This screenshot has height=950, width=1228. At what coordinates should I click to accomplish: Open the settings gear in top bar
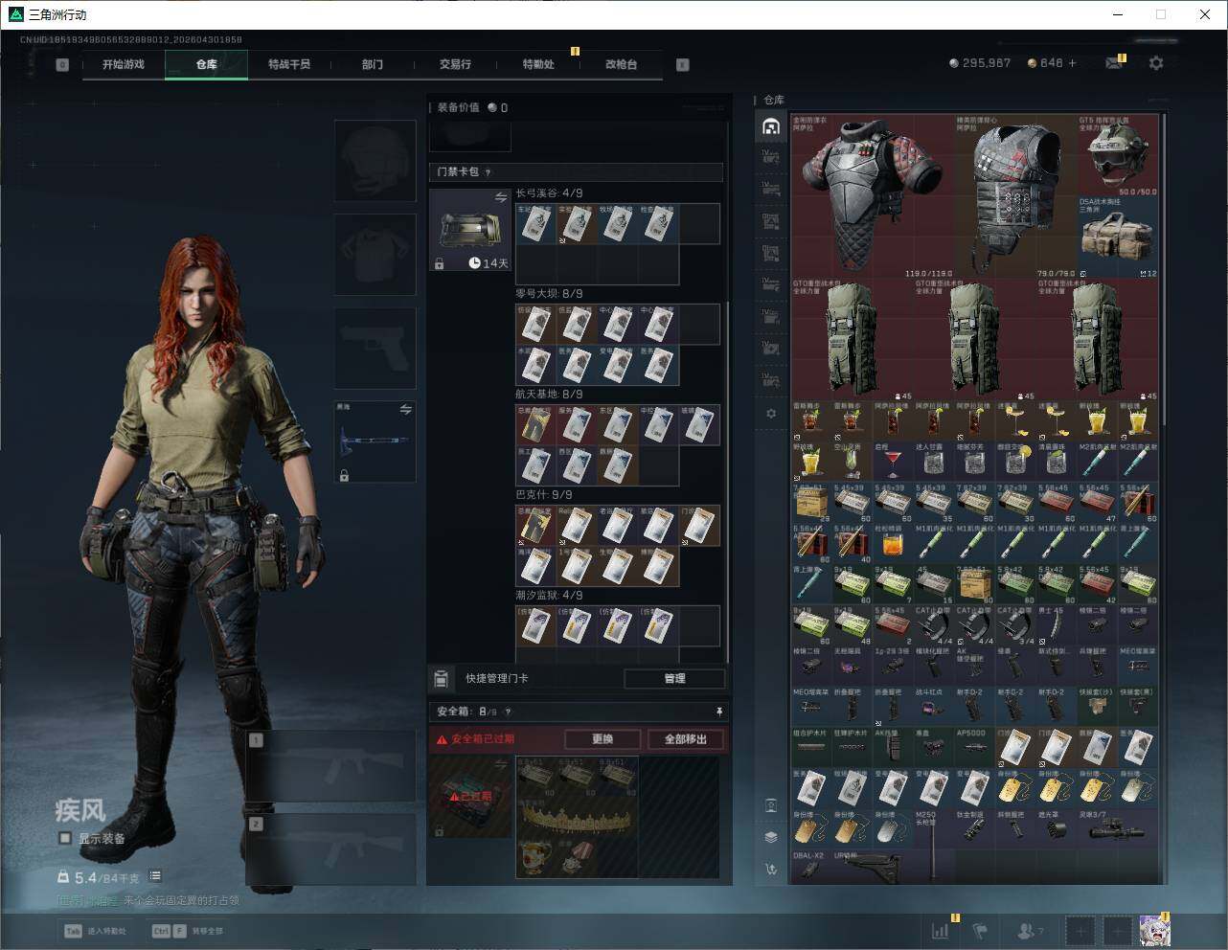point(1156,63)
